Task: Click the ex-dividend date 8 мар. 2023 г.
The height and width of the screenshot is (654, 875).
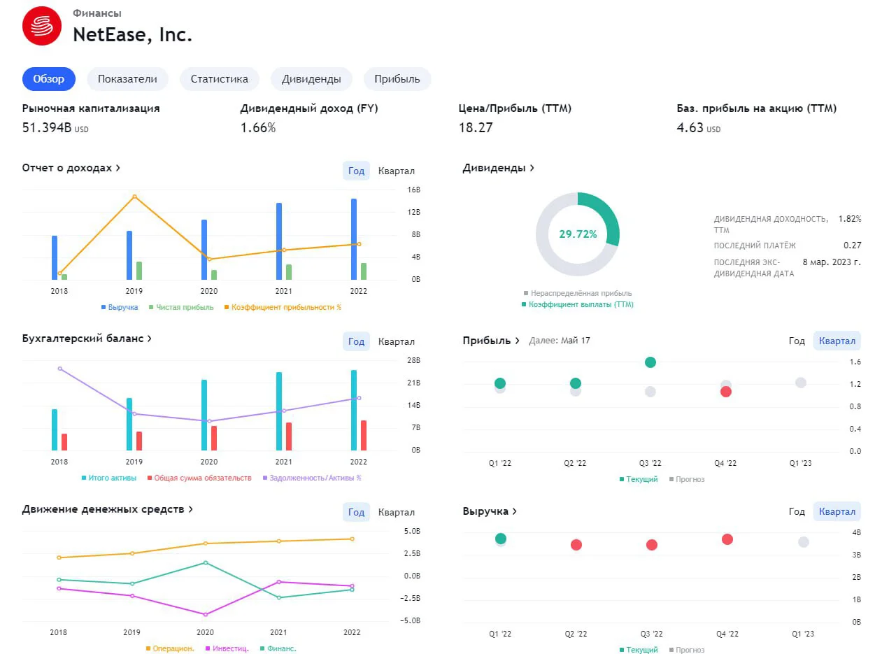Action: coord(832,262)
